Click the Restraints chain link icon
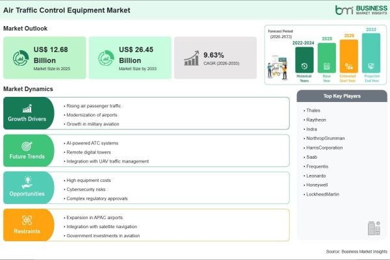The height and width of the screenshot is (260, 390). click(27, 220)
